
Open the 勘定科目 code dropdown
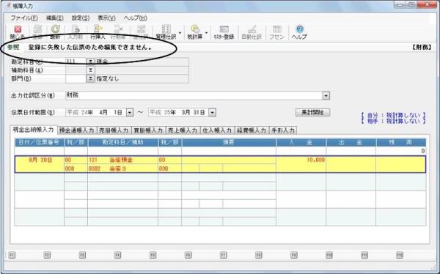pos(90,61)
